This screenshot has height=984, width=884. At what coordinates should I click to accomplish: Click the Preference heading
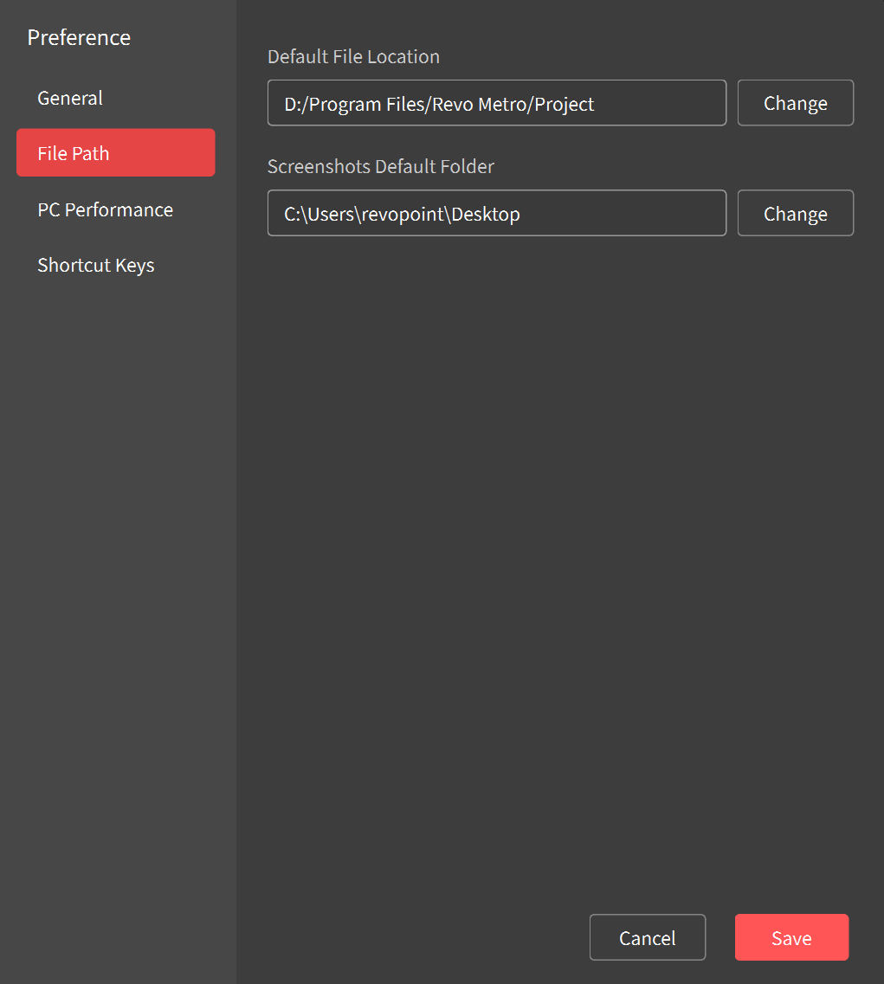point(79,38)
